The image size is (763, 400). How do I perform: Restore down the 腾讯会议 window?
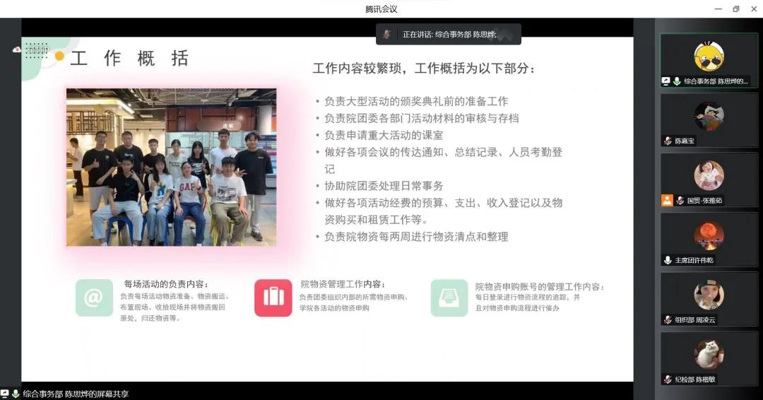coord(735,8)
